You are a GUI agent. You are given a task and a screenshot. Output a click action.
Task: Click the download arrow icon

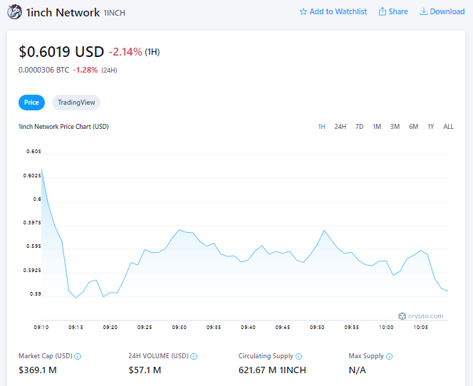[x=424, y=11]
